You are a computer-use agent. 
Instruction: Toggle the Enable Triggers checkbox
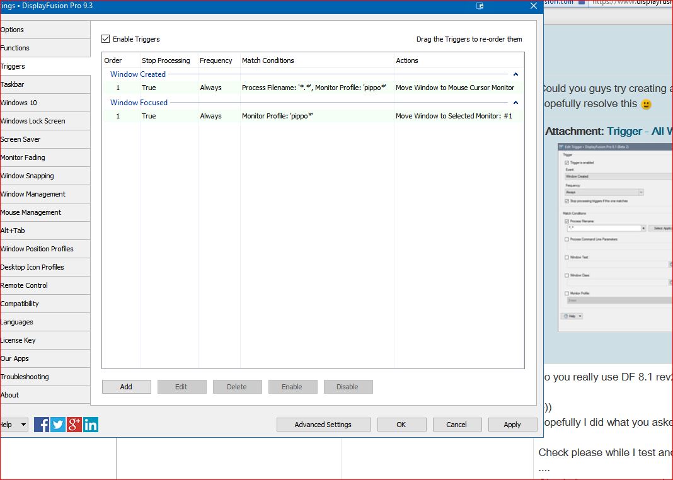tap(106, 39)
